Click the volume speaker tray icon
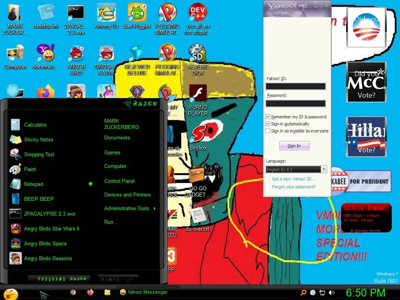400x300 pixels. [331, 293]
